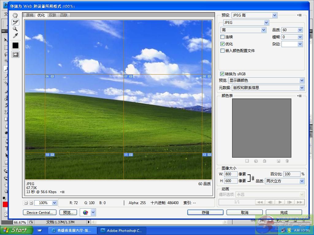Enable 嵌入颜色配置文件 checkbox
Image resolution: width=314 pixels, height=235 pixels.
pyautogui.click(x=222, y=51)
